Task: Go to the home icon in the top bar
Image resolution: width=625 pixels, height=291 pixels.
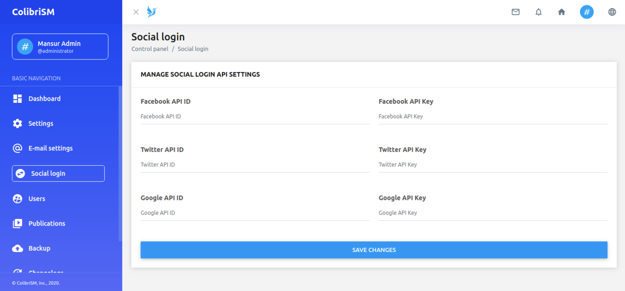Action: (562, 12)
